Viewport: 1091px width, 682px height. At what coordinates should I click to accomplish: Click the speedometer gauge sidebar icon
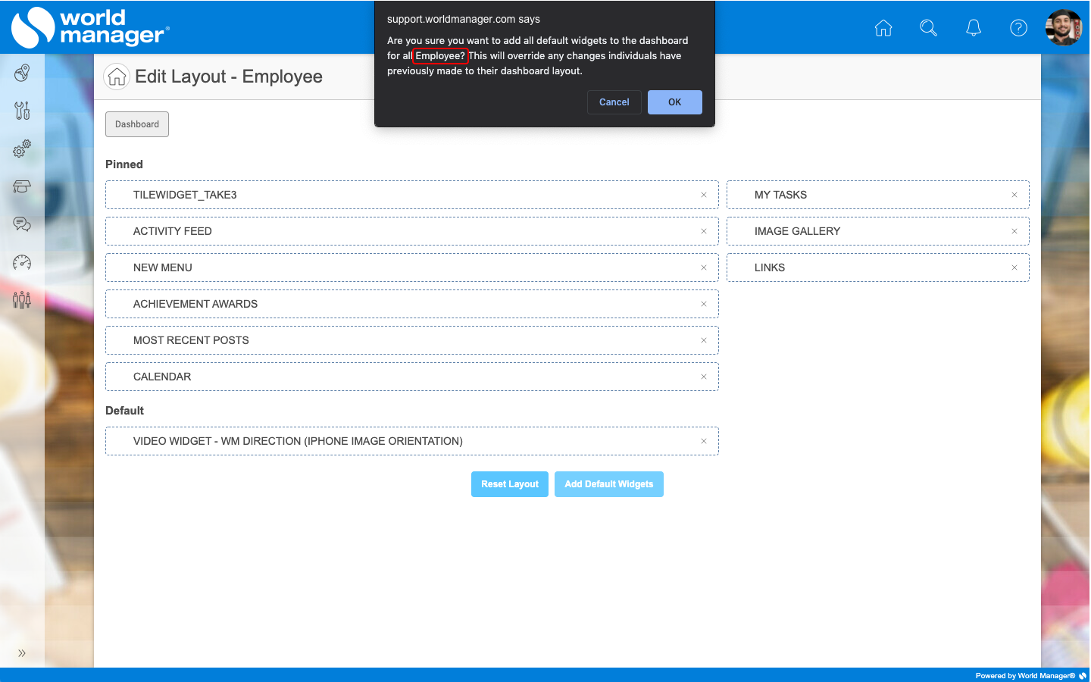pyautogui.click(x=22, y=262)
